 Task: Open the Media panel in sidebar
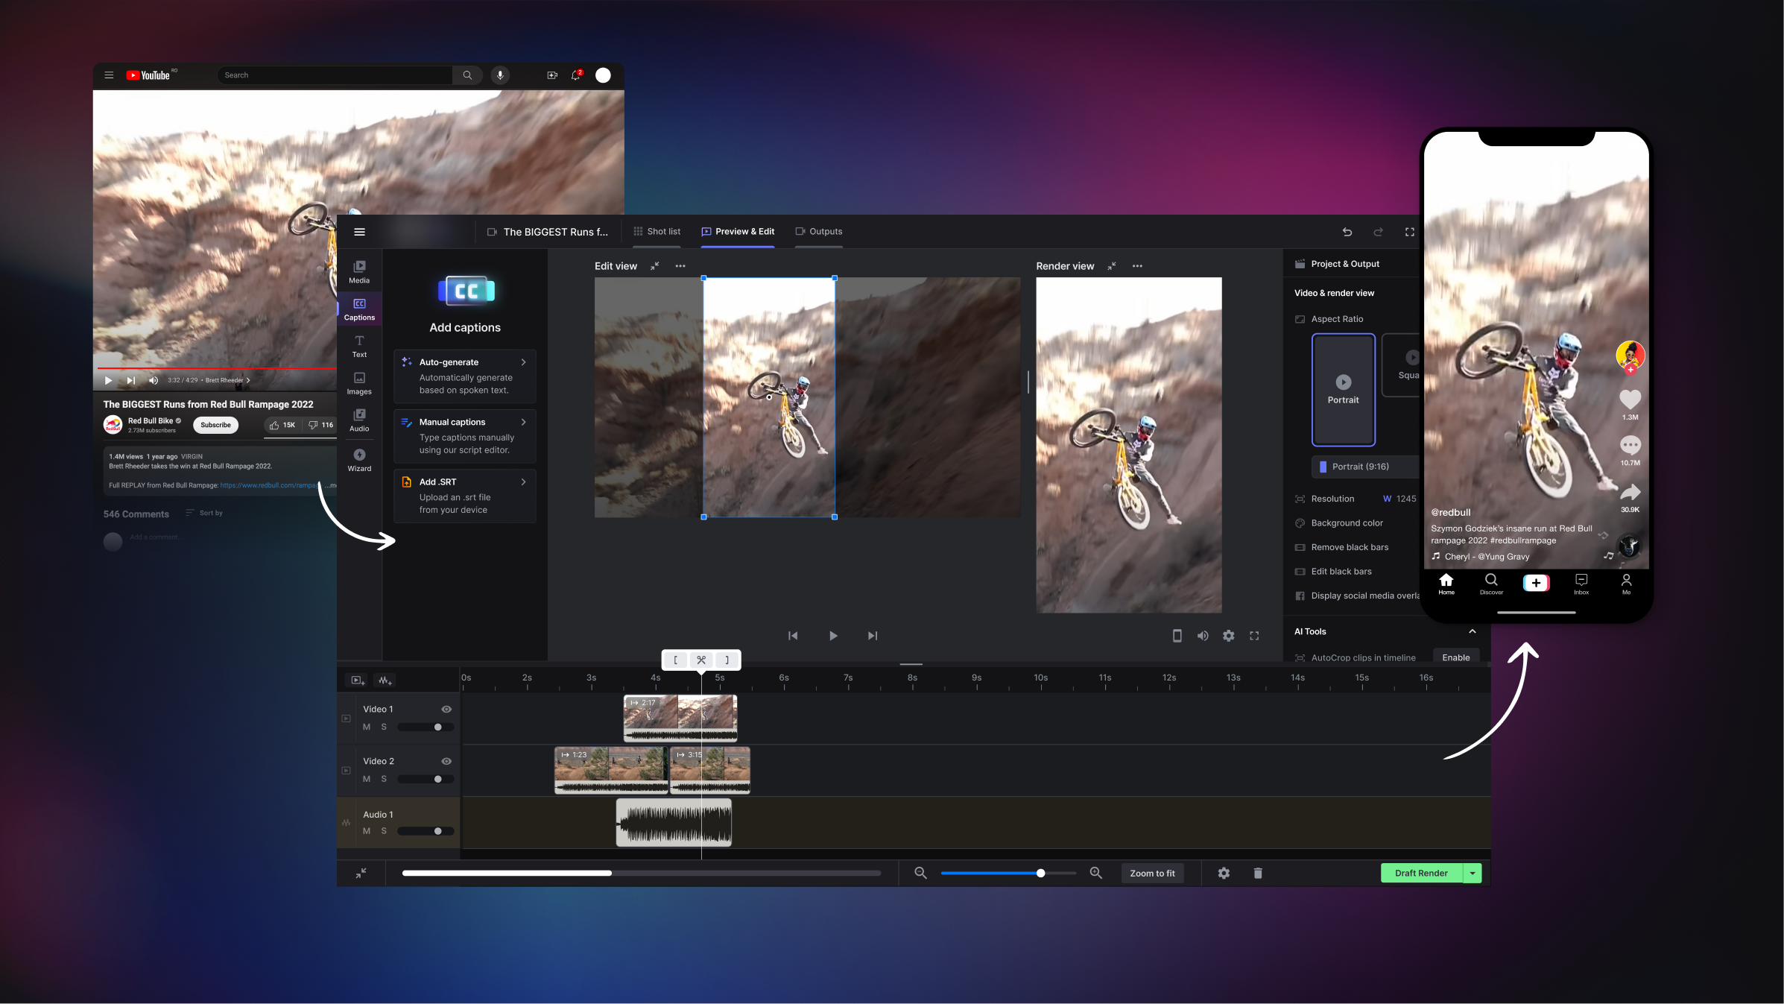tap(359, 271)
